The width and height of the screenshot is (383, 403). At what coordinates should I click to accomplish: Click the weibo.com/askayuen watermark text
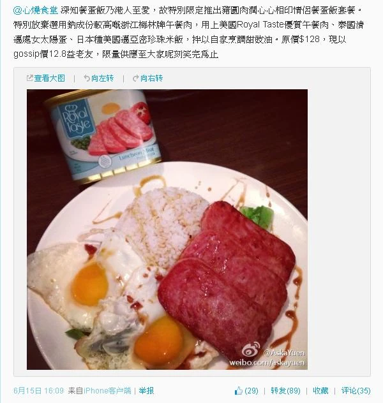coord(267,363)
